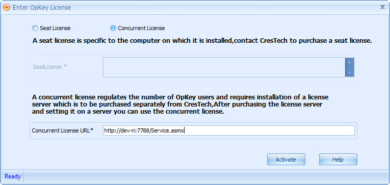Click the empty status bar area beside Ready
Viewport: 390px width, 185px height.
coord(206,176)
